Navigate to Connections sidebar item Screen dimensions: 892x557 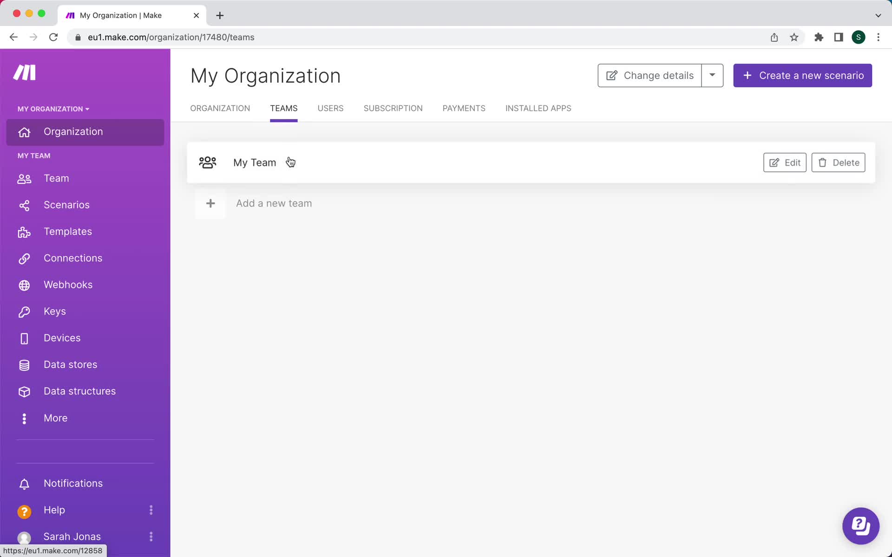(72, 257)
